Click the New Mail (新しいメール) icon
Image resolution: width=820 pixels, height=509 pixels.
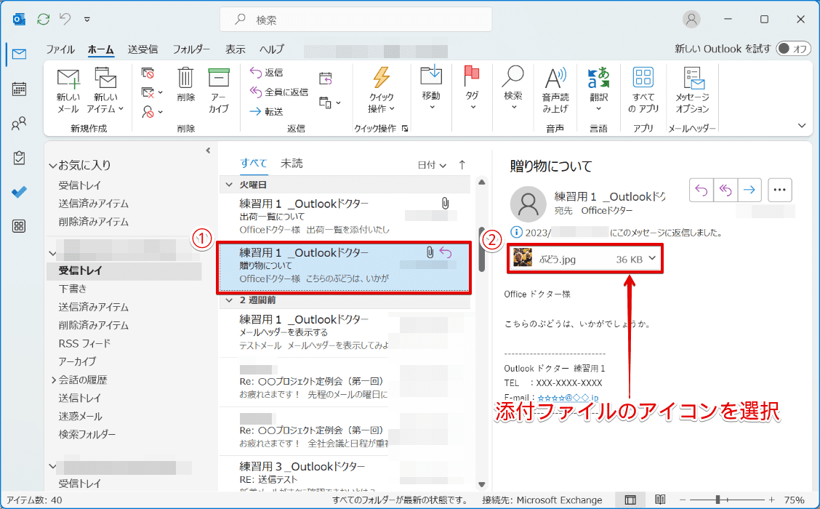point(68,79)
